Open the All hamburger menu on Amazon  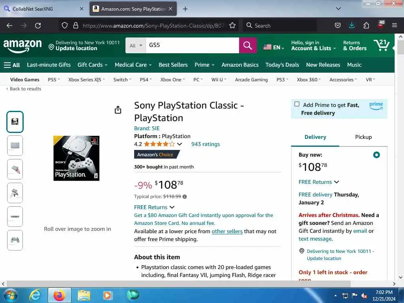coord(12,65)
